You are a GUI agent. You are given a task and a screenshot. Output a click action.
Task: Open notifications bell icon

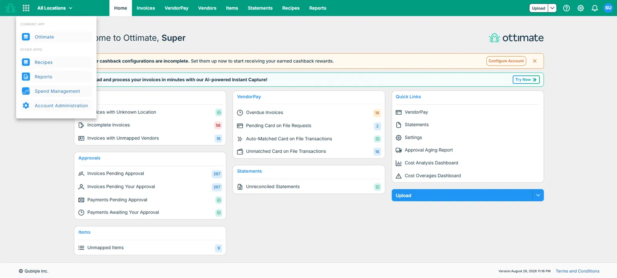point(595,8)
